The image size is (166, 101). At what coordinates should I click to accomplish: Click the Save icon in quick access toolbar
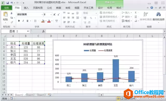(8, 3)
